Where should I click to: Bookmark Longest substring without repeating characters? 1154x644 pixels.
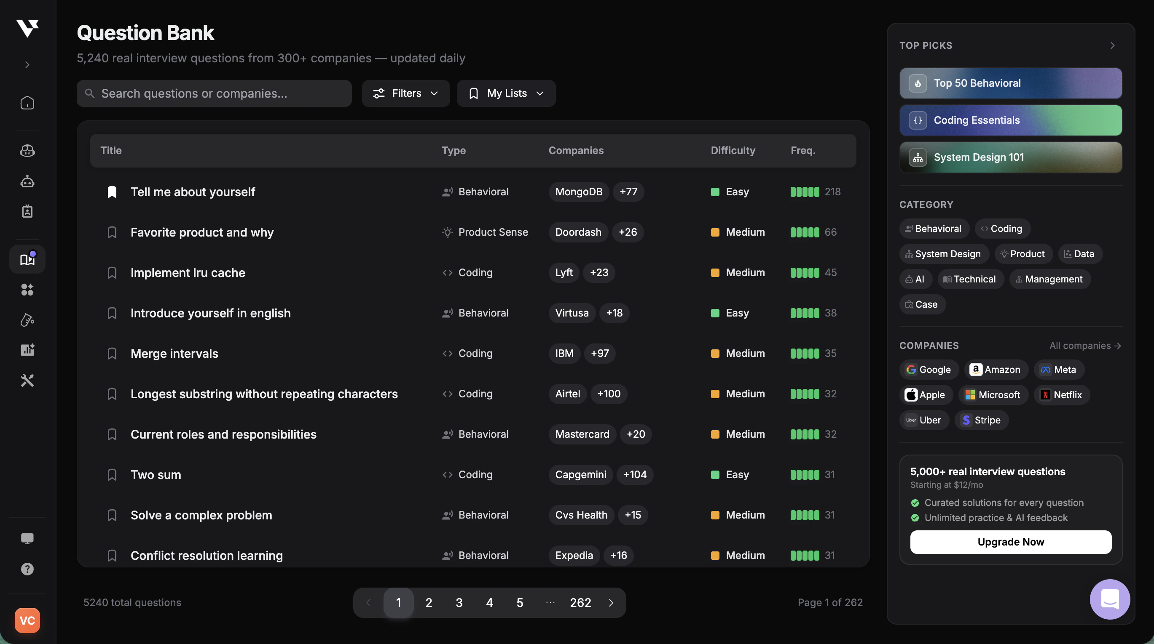pyautogui.click(x=112, y=394)
